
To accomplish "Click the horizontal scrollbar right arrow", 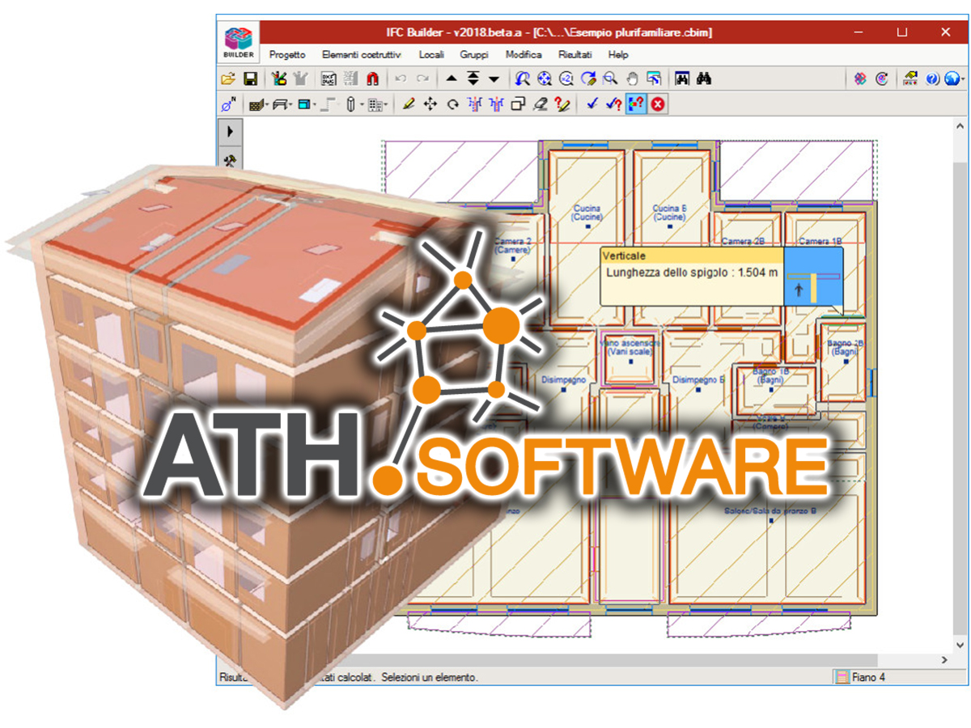I will pyautogui.click(x=943, y=660).
